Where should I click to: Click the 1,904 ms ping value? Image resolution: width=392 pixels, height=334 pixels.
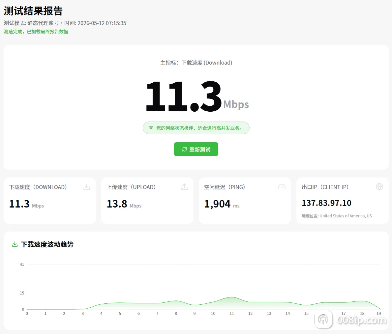222,204
